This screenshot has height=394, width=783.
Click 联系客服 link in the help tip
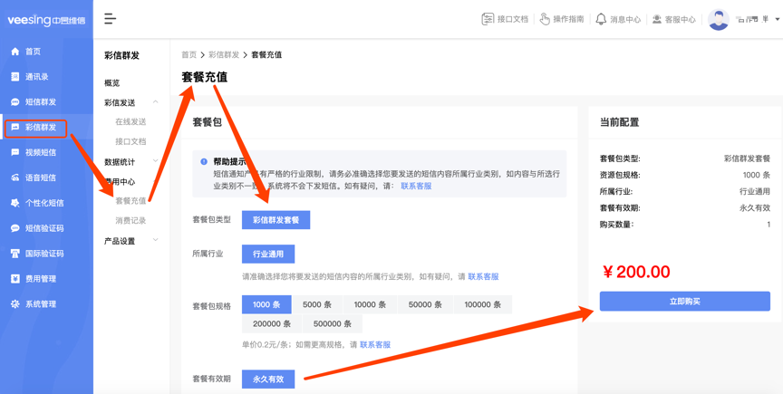coord(416,187)
